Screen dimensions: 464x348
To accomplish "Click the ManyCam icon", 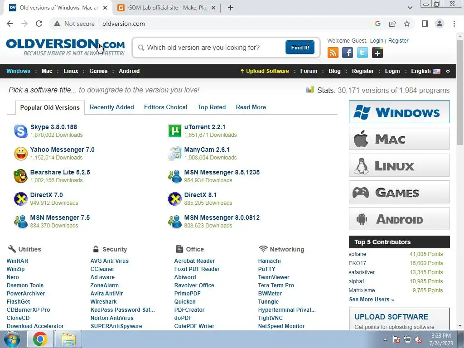I will pos(174,154).
